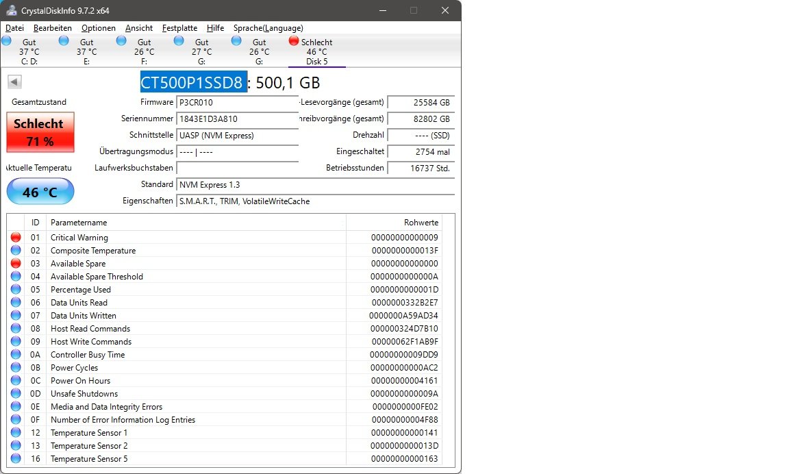The height and width of the screenshot is (474, 789).
Task: Click raw value 00000000004161
Action: click(x=405, y=381)
